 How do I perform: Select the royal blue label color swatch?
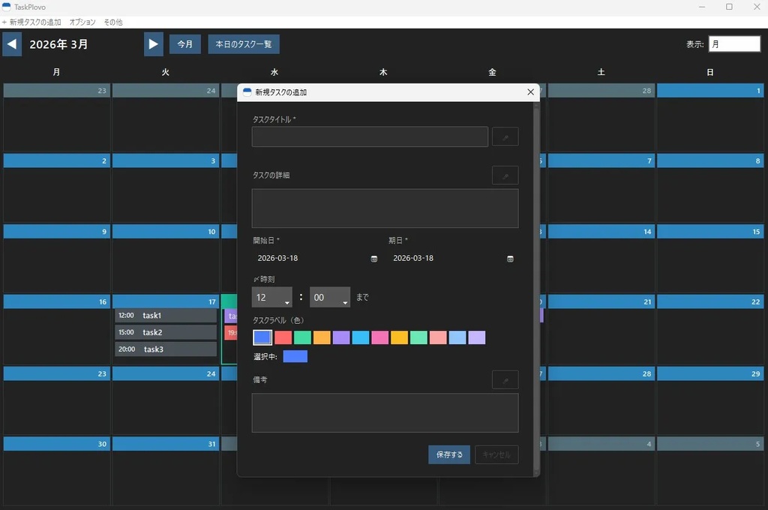click(262, 337)
